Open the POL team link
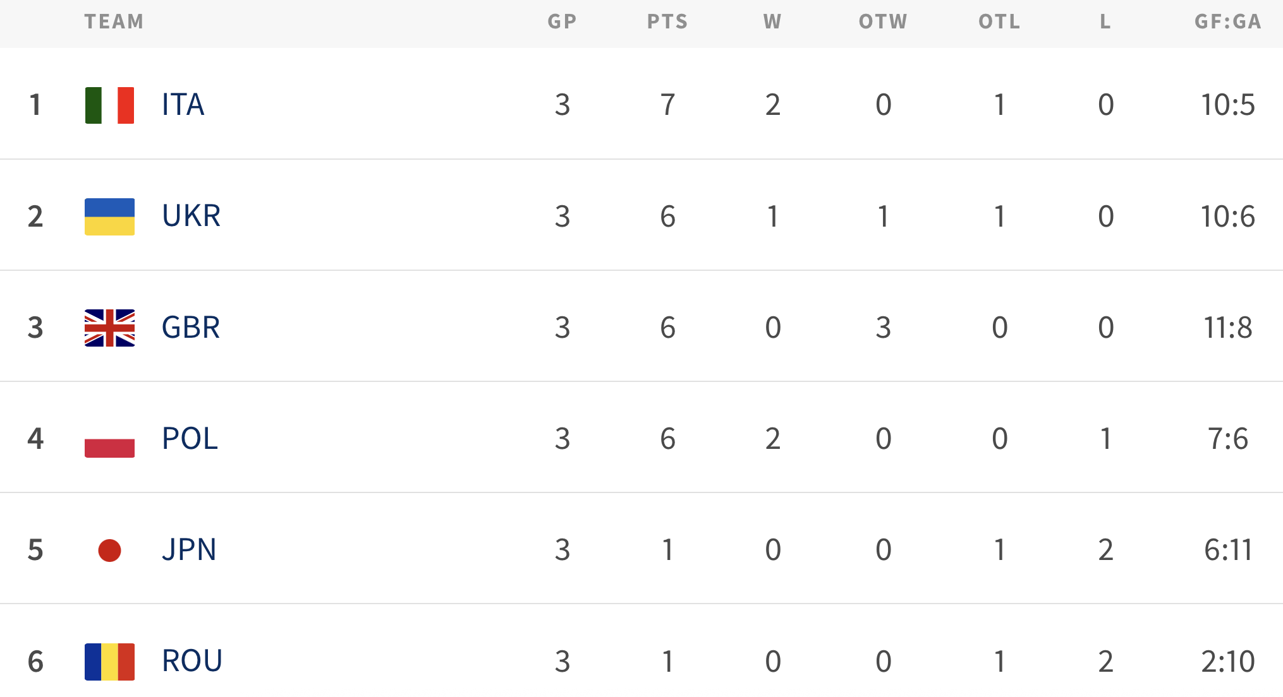This screenshot has height=697, width=1283. click(x=190, y=439)
